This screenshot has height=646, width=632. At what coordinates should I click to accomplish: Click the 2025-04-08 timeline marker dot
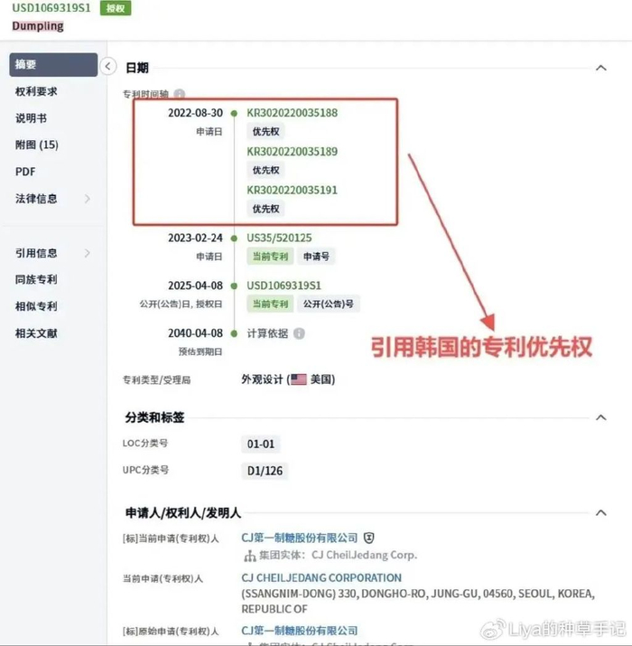pyautogui.click(x=234, y=286)
